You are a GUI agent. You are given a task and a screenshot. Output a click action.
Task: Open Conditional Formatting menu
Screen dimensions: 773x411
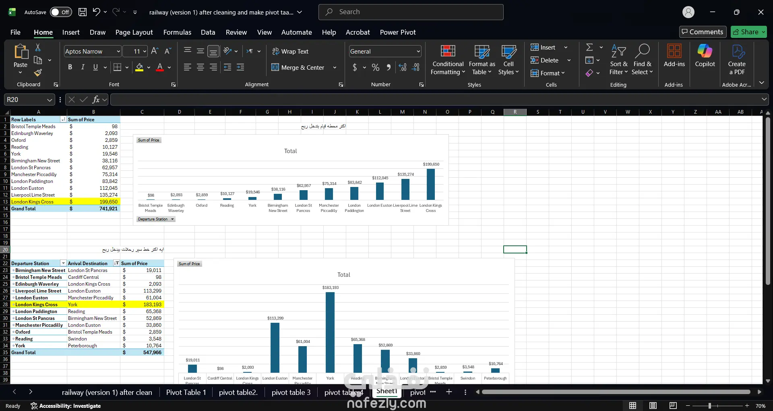tap(448, 60)
